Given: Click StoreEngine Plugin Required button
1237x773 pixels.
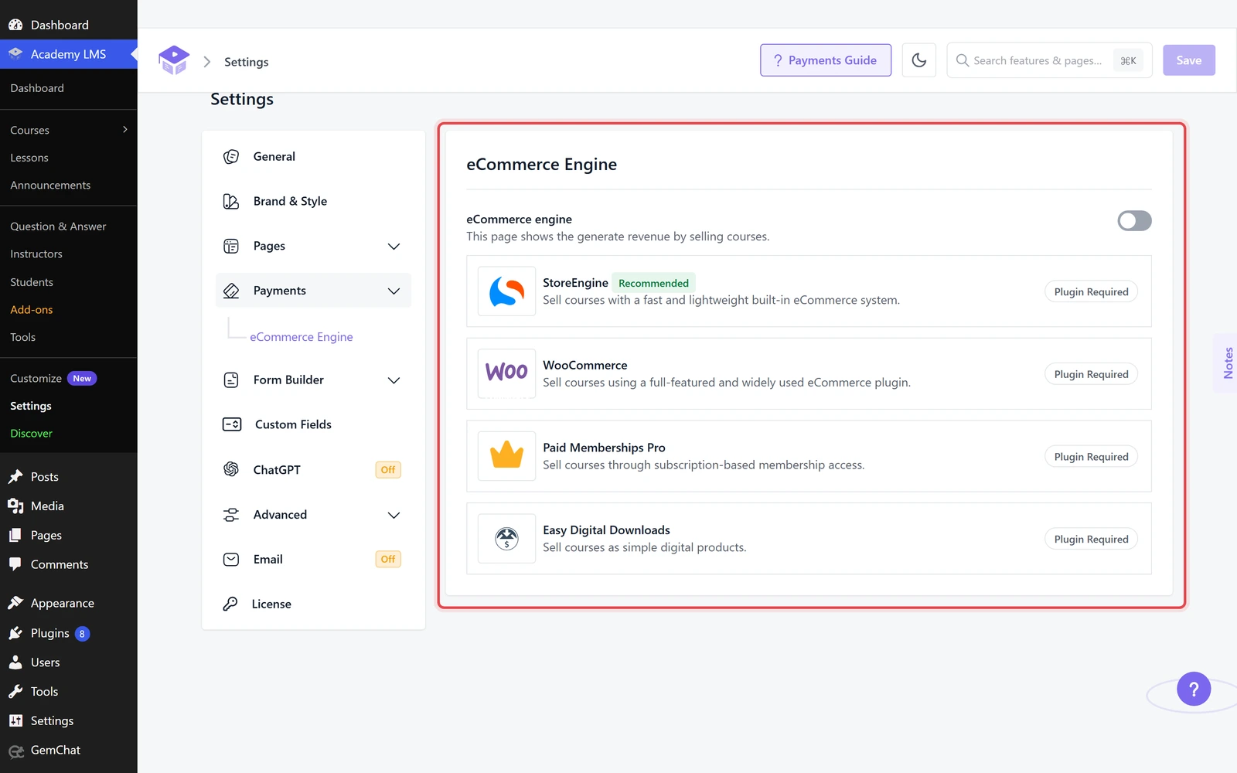Looking at the screenshot, I should [x=1091, y=291].
